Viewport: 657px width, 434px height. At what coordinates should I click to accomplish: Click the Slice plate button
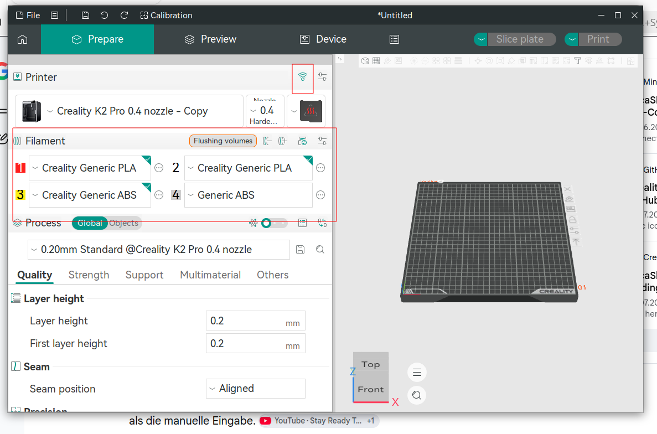tap(521, 39)
